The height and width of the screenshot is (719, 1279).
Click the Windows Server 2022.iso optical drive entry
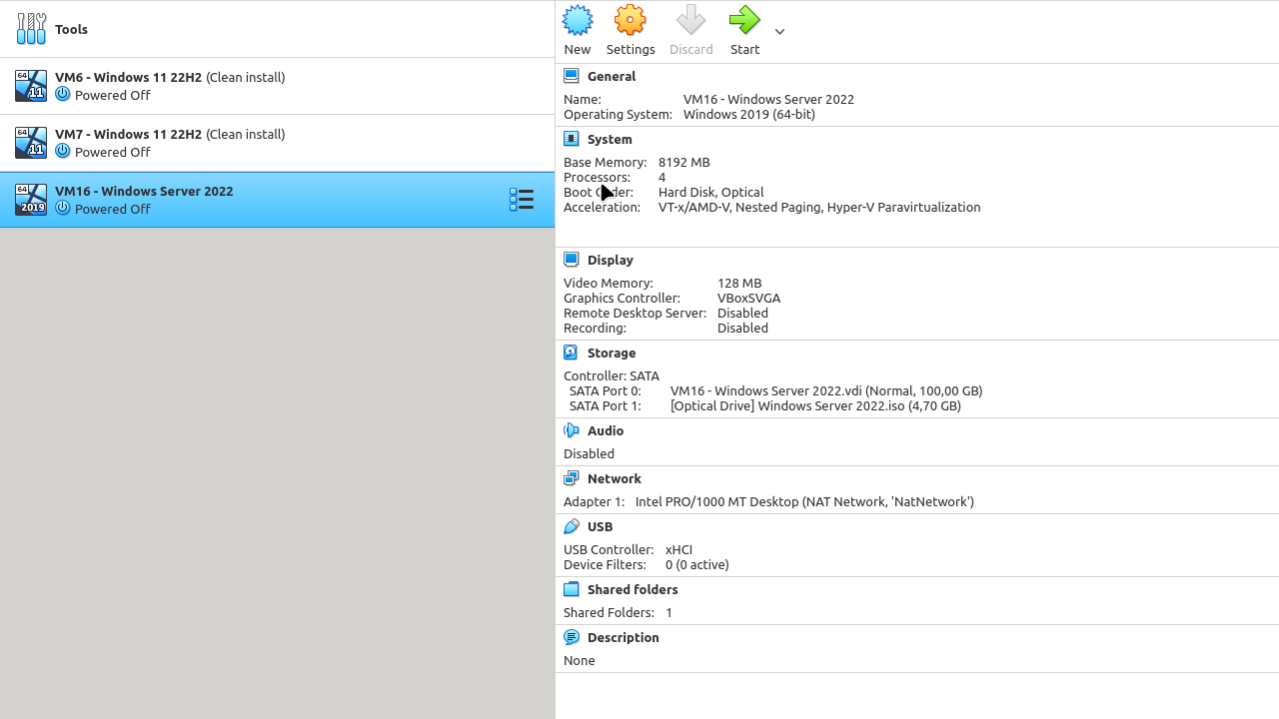click(815, 405)
